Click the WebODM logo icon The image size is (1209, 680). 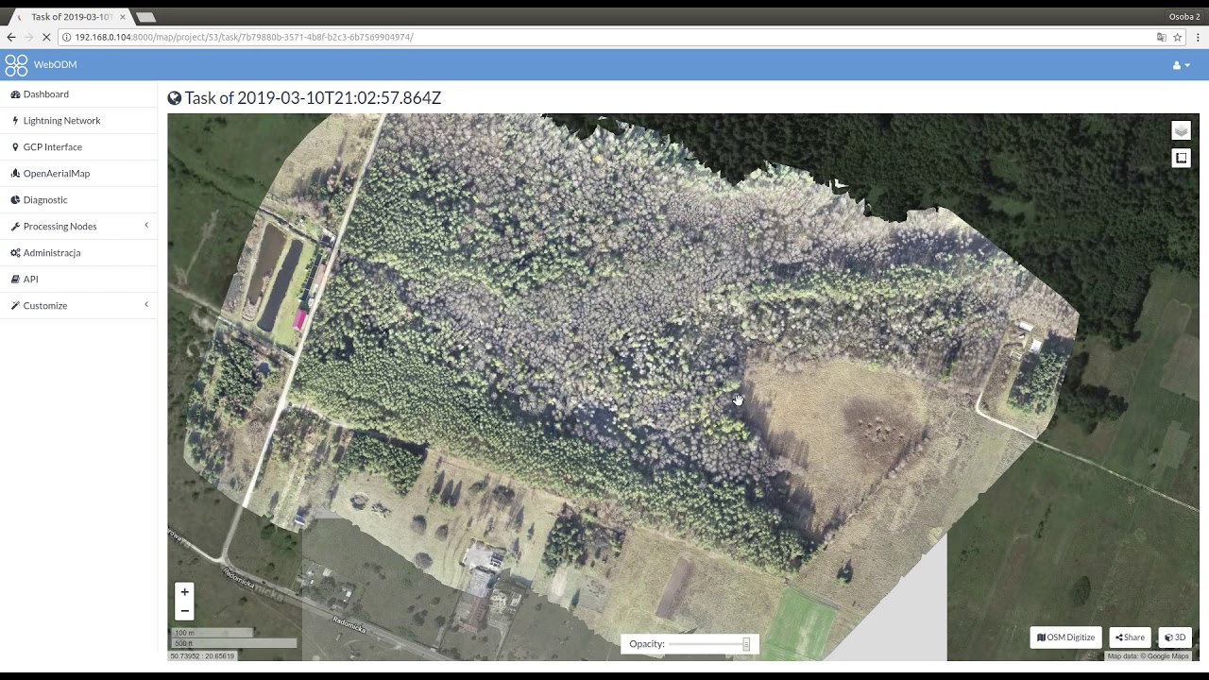point(16,65)
